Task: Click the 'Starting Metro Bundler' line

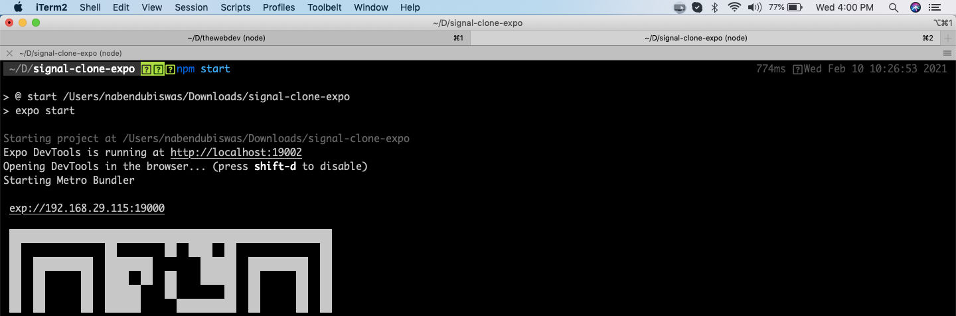Action: coord(69,180)
